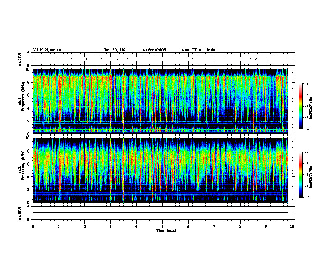The image size is (329, 254).
Task: Click the "2" kHz tick on ch.1 axis
Action: click(x=29, y=121)
